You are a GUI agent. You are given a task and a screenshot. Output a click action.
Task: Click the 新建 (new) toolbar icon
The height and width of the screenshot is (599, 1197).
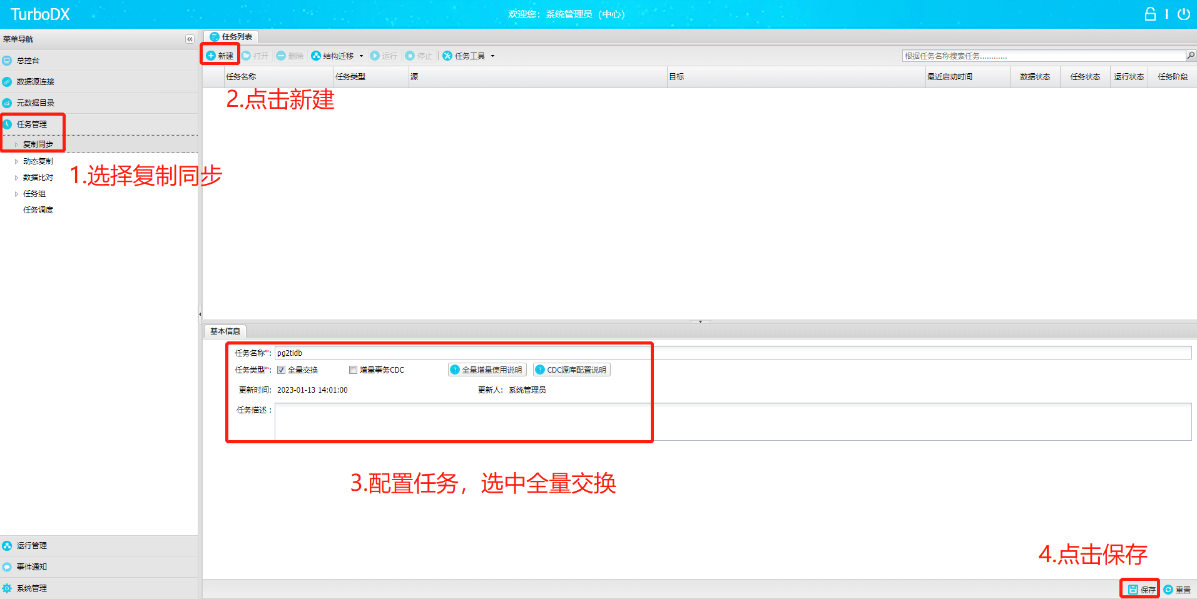pyautogui.click(x=211, y=56)
